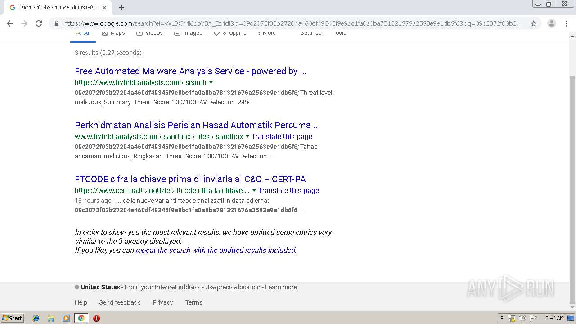Viewport: 576px width, 324px height.
Task: Open FTCODE cifra la chiave CERT-PA result
Action: (190, 179)
